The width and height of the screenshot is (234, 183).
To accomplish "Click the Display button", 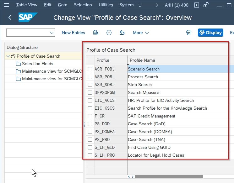I will point(210,33).
